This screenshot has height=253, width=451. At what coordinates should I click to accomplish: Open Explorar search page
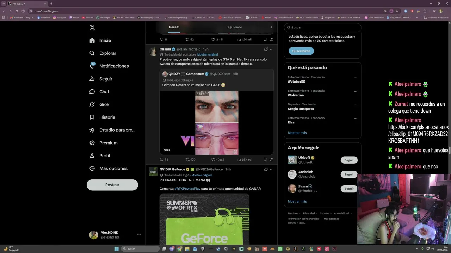pos(103,53)
